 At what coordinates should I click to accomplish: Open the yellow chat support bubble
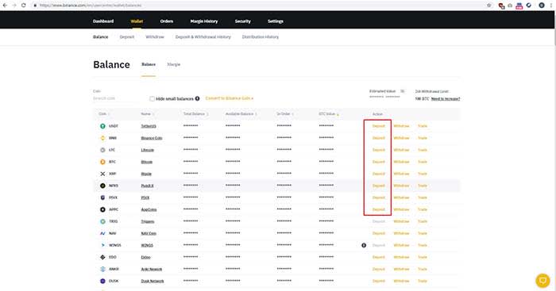pos(542,281)
